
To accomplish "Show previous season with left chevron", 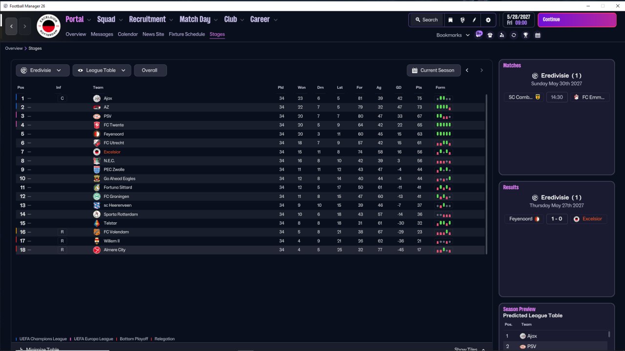I will [x=467, y=70].
